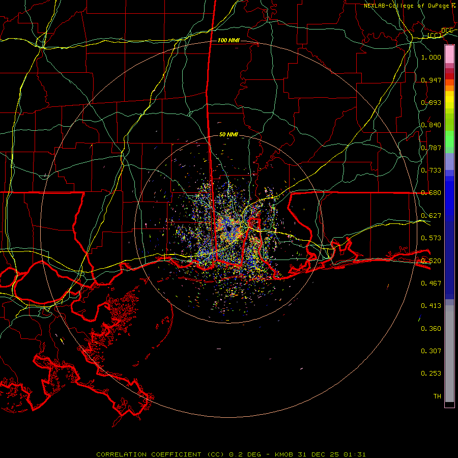The width and height of the screenshot is (458, 458).
Task: Click the 01:31 timestamp in the caption
Action: [355, 454]
